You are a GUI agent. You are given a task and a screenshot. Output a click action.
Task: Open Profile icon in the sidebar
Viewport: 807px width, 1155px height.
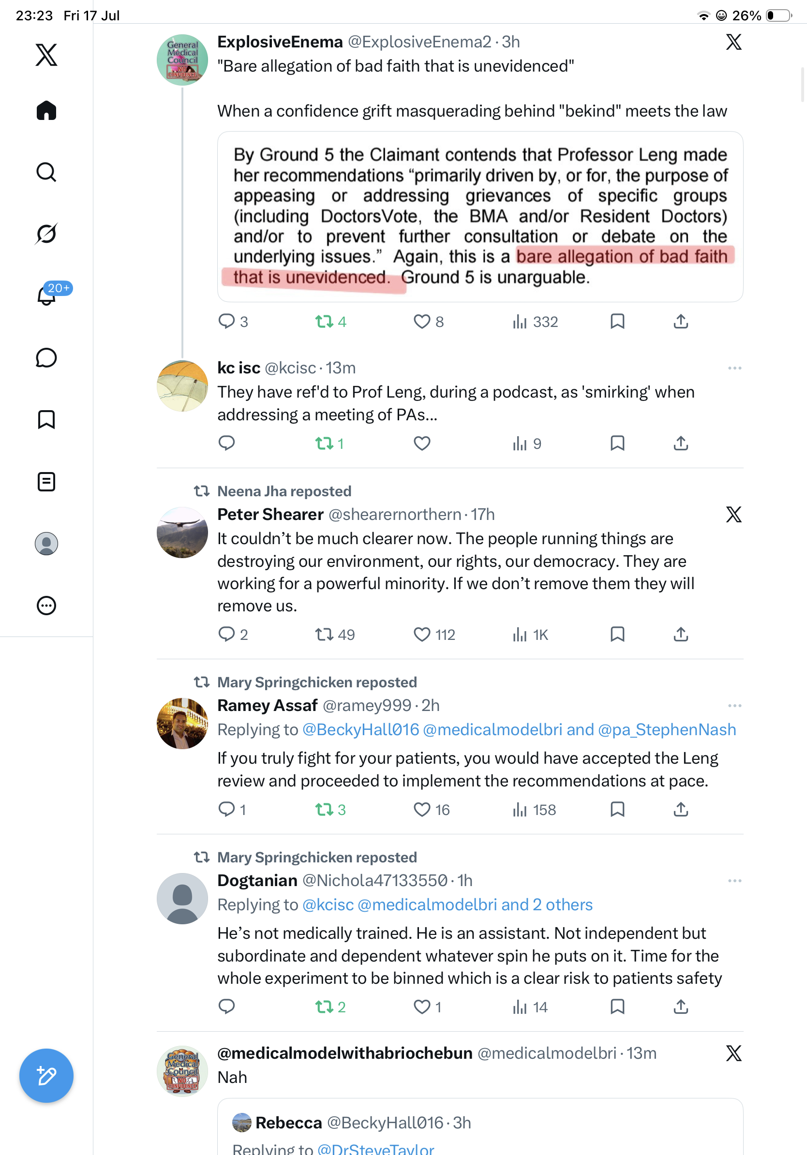(46, 544)
